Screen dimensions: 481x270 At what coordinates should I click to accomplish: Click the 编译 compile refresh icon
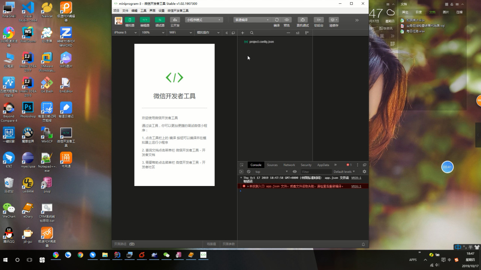277,20
